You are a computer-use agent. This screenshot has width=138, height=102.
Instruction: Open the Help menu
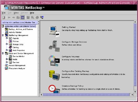32,13
